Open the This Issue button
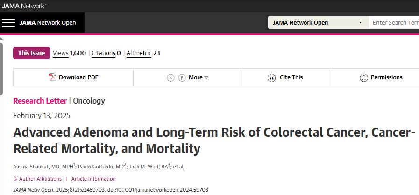This screenshot has width=419, height=195. click(x=32, y=53)
